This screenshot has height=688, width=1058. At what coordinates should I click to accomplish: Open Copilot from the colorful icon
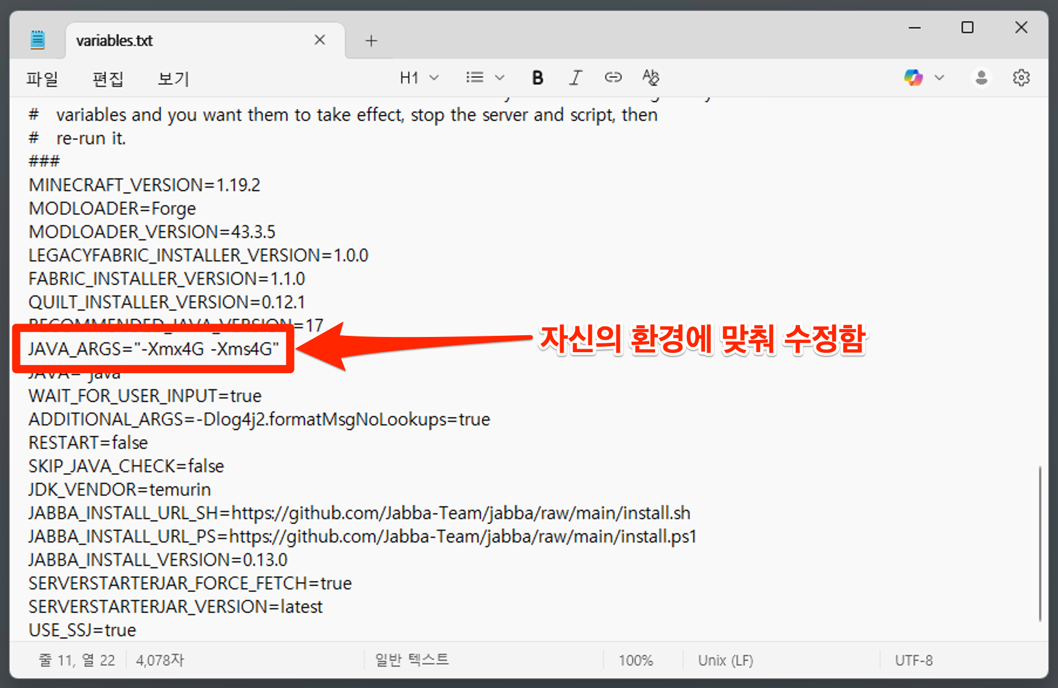[x=913, y=77]
